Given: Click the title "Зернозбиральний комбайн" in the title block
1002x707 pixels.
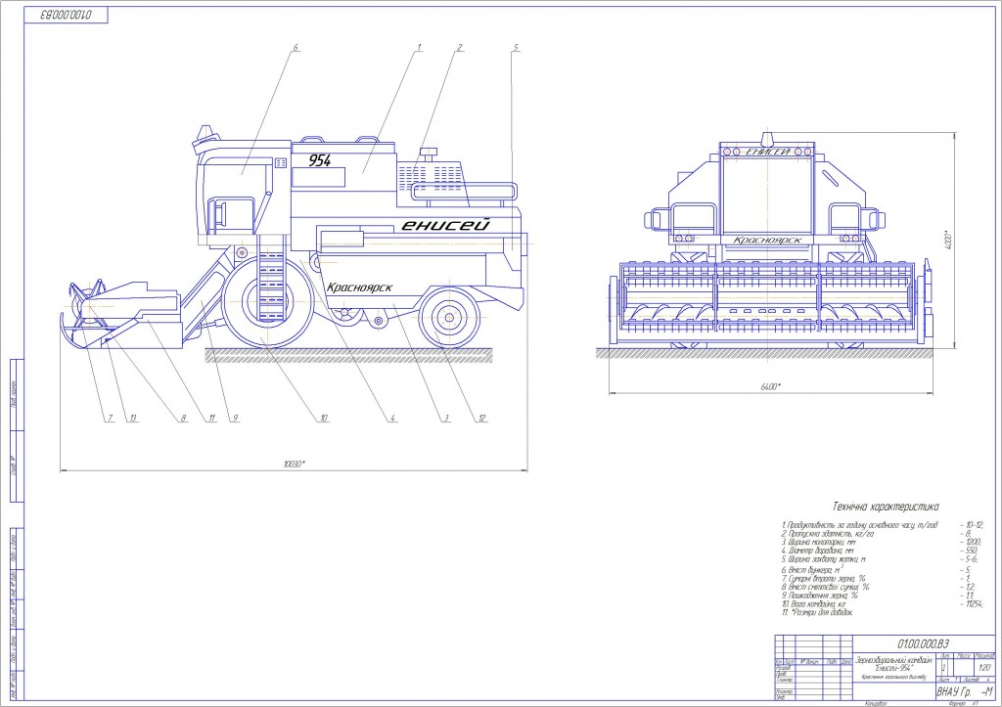Looking at the screenshot, I should (893, 660).
